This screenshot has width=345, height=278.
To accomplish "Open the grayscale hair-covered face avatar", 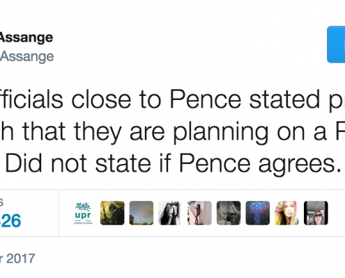I will point(229,213).
